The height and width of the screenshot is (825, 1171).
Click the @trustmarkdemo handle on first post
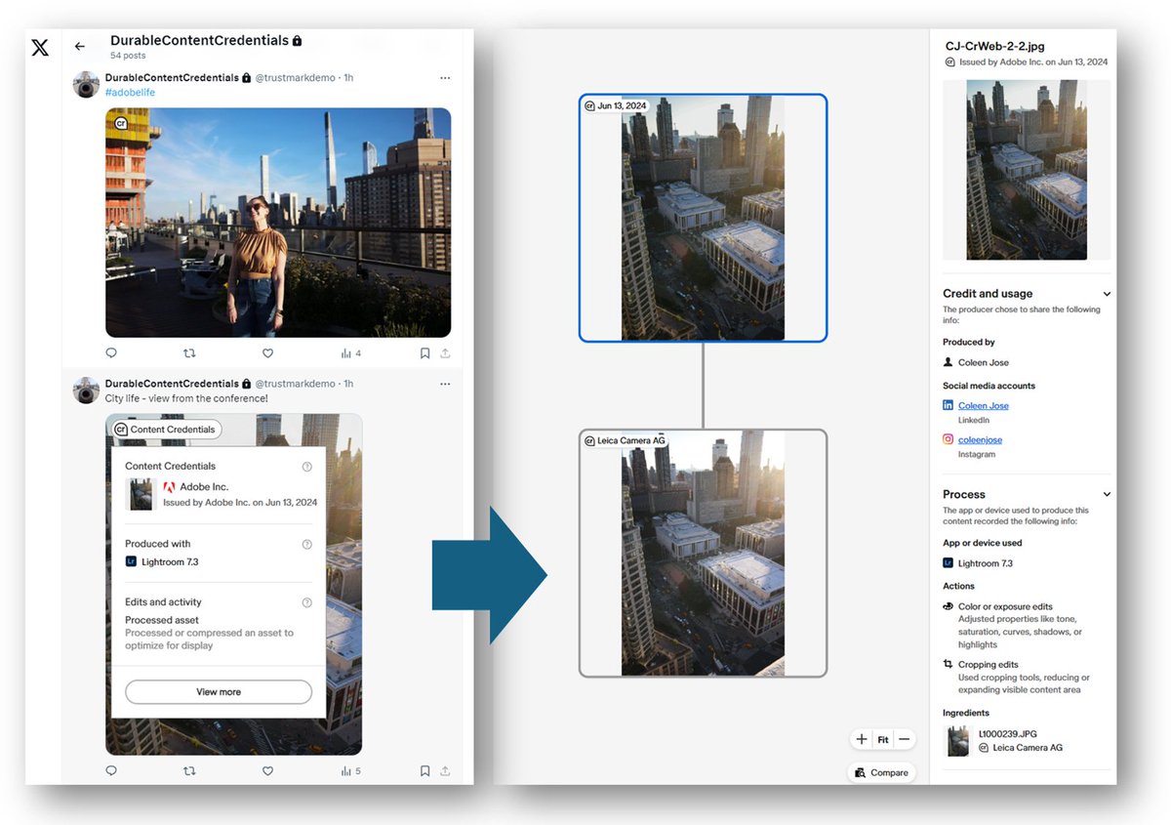[x=297, y=77]
